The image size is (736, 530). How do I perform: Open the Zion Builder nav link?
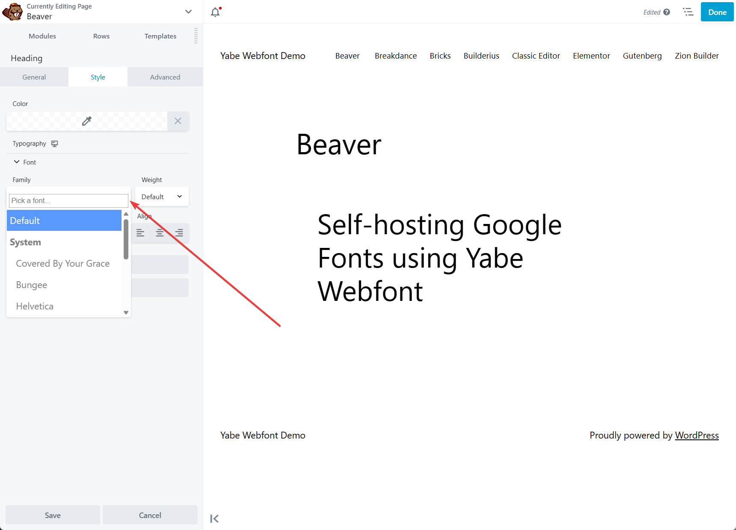pyautogui.click(x=697, y=56)
